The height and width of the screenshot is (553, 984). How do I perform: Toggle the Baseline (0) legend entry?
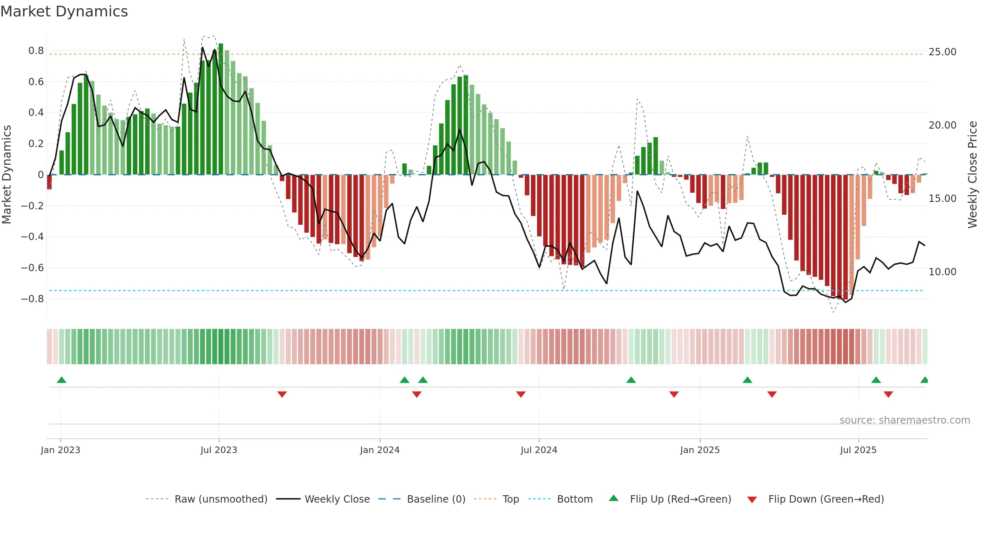coord(422,499)
